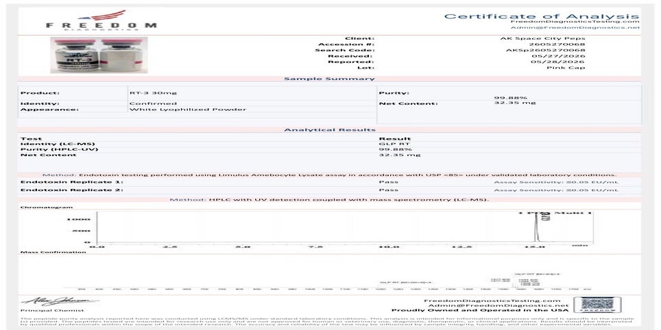Viewport: 661px width, 330px height.
Task: Select the HPLC with UV detection method line
Action: pyautogui.click(x=330, y=199)
